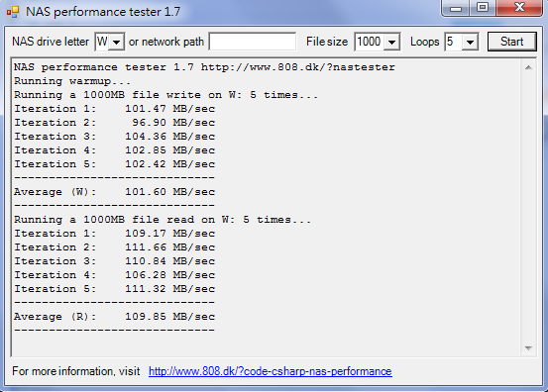Click the 'File size' label

(x=327, y=42)
